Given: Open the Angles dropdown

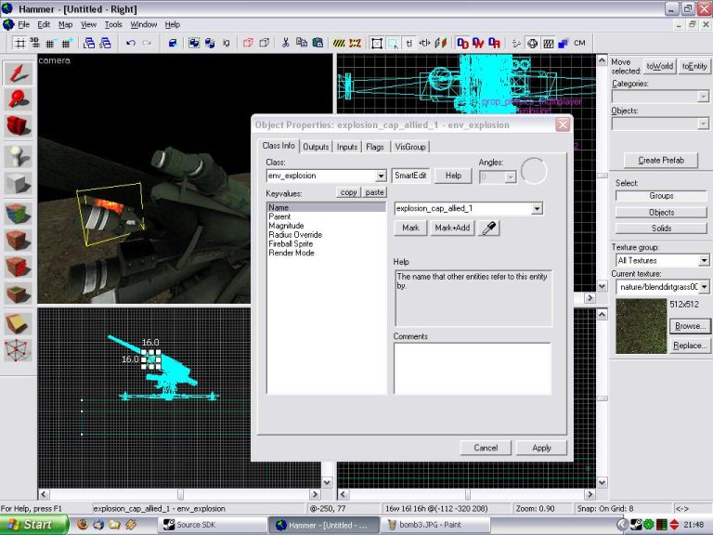Looking at the screenshot, I should [511, 176].
